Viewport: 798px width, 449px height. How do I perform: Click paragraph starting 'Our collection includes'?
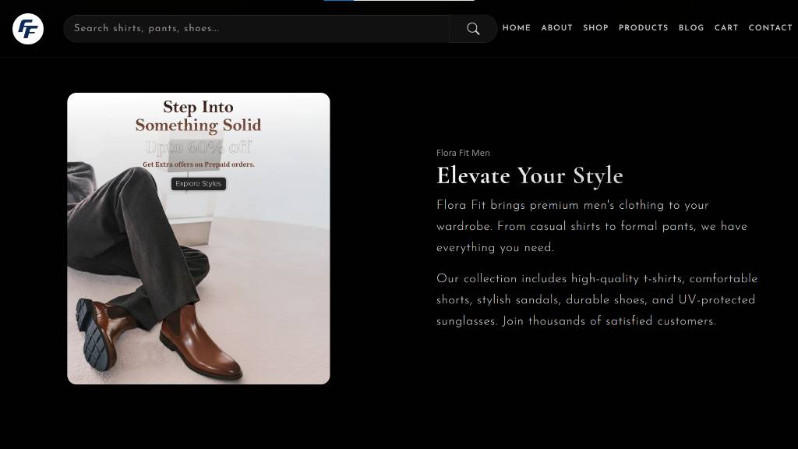click(597, 300)
